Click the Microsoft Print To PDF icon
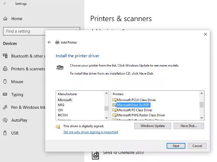Screen dimensions: 217x162 tap(114, 105)
